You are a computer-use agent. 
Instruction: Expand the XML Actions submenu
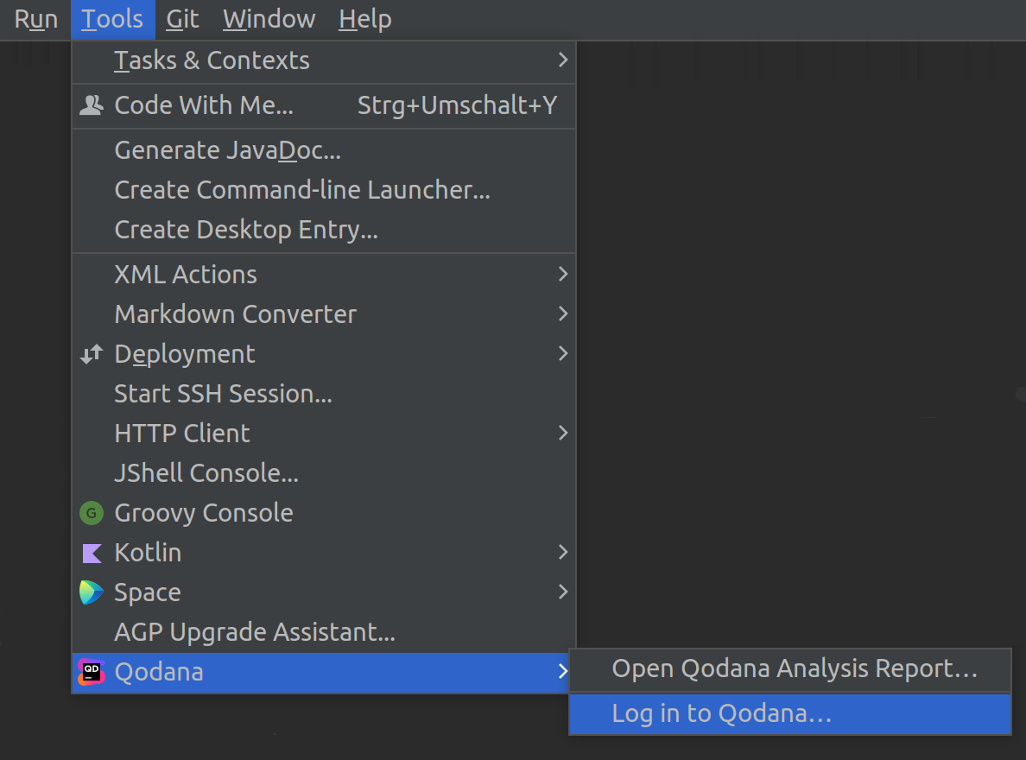pyautogui.click(x=564, y=274)
